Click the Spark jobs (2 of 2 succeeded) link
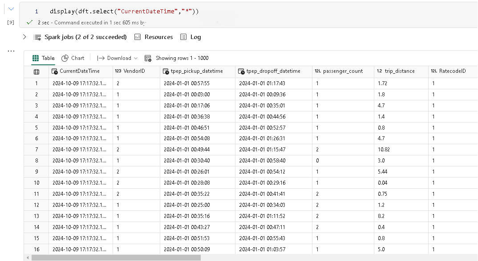 point(85,37)
